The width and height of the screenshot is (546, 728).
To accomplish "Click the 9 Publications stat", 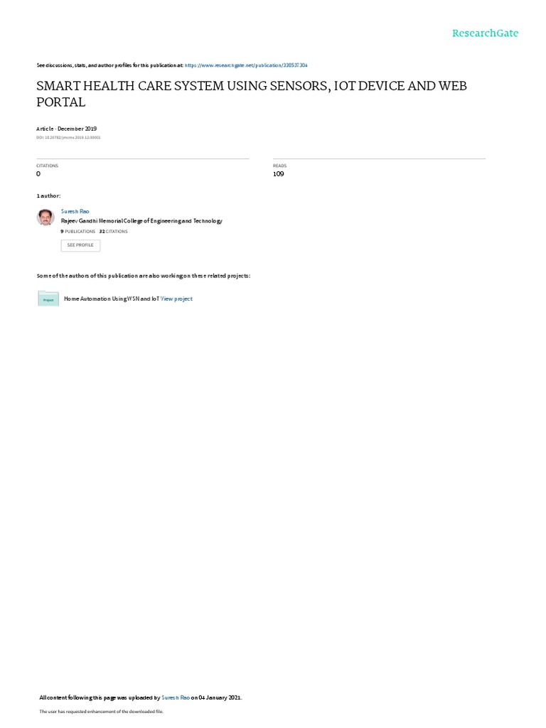I will point(78,231).
